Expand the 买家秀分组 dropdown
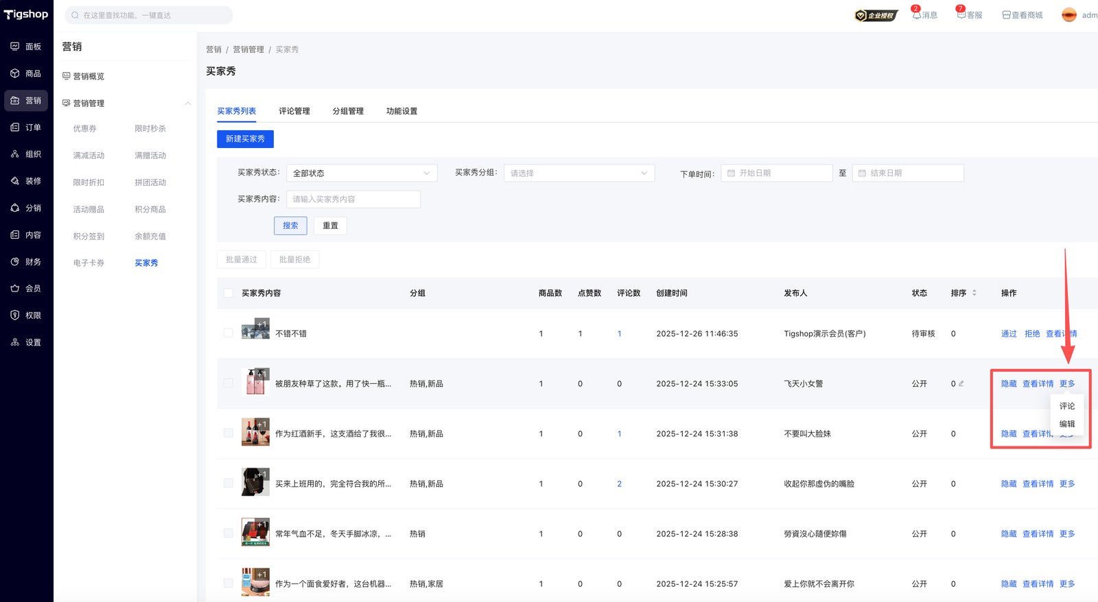Viewport: 1098px width, 602px height. point(579,173)
